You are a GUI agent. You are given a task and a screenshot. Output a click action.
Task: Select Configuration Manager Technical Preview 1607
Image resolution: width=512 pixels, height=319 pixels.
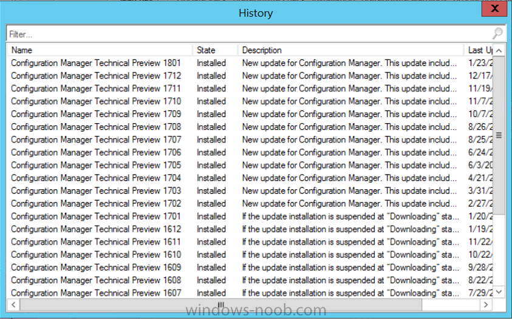[x=96, y=293]
